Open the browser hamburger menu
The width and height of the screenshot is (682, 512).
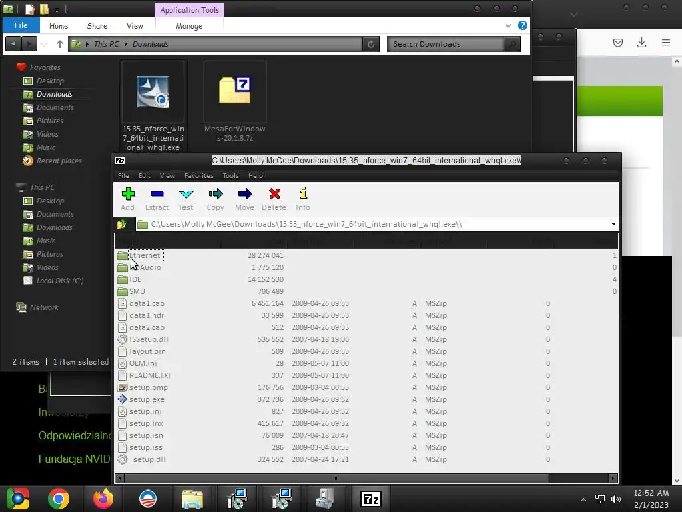click(666, 42)
